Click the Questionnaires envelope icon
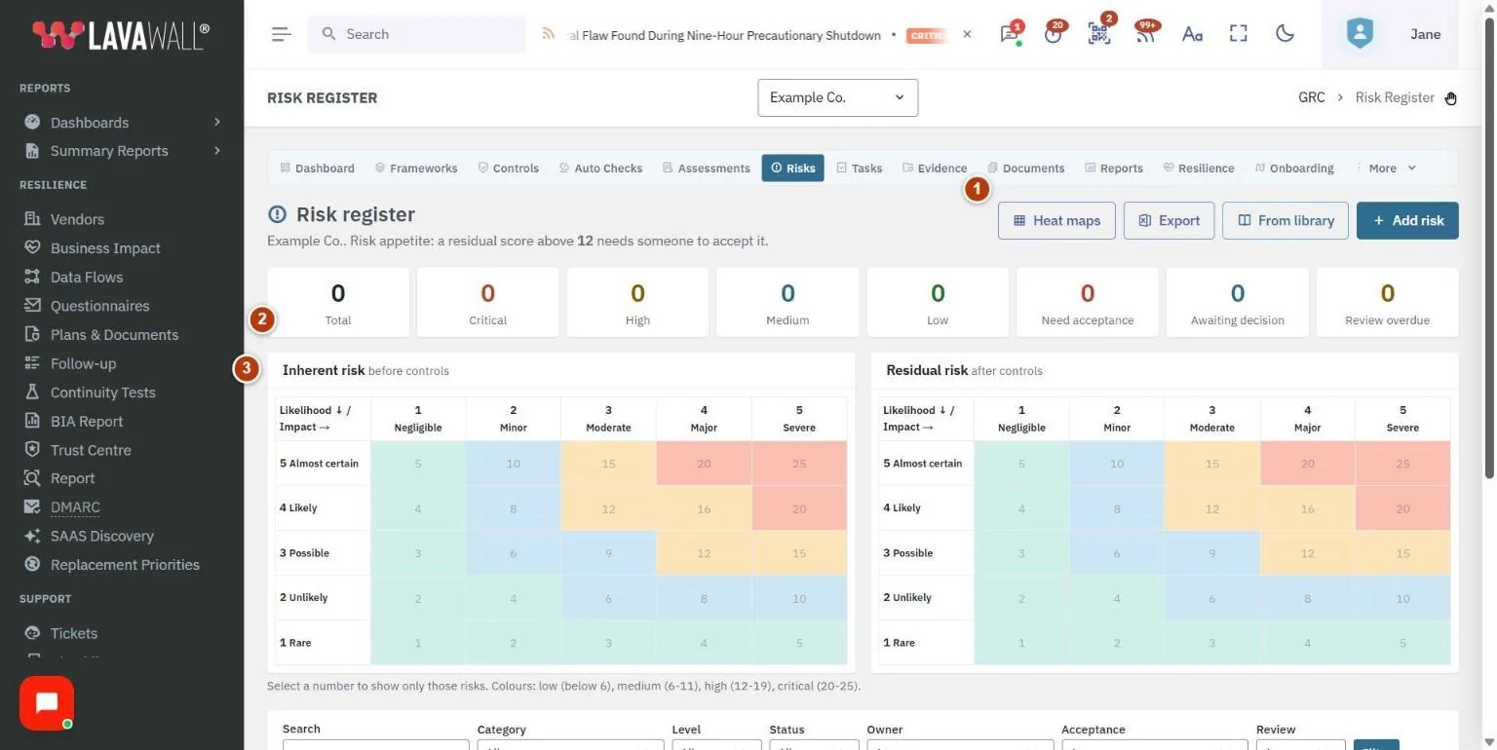Image resolution: width=1497 pixels, height=750 pixels. click(x=32, y=306)
